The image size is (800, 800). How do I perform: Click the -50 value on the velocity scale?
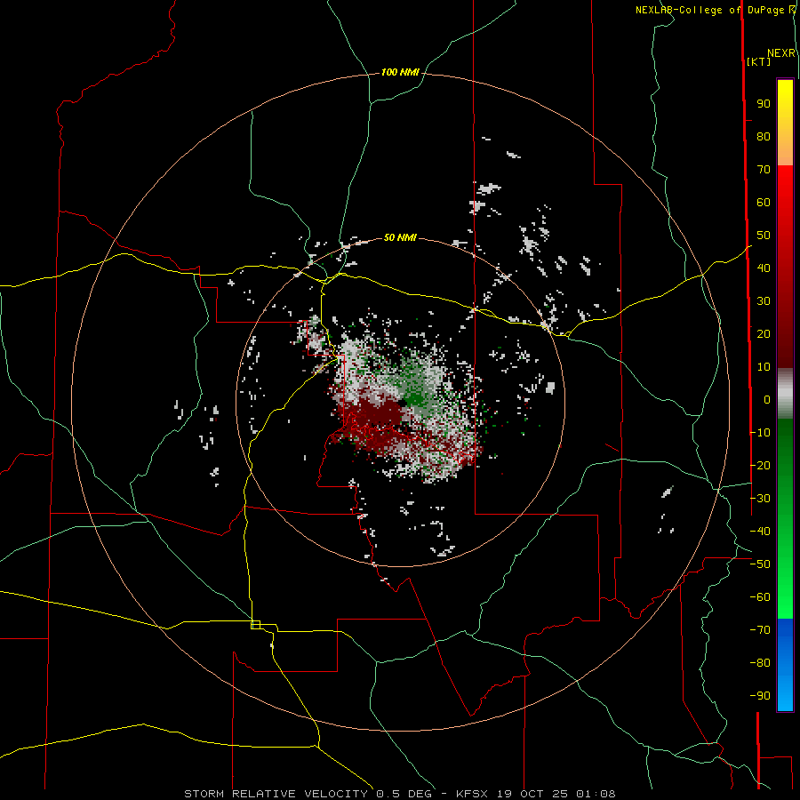coord(760,564)
